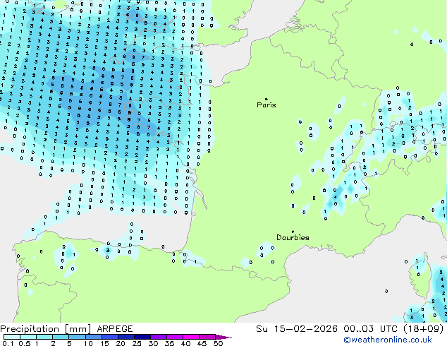Click the [mm] unit label
Image resolution: width=447 pixels, height=346 pixels.
tap(78, 329)
